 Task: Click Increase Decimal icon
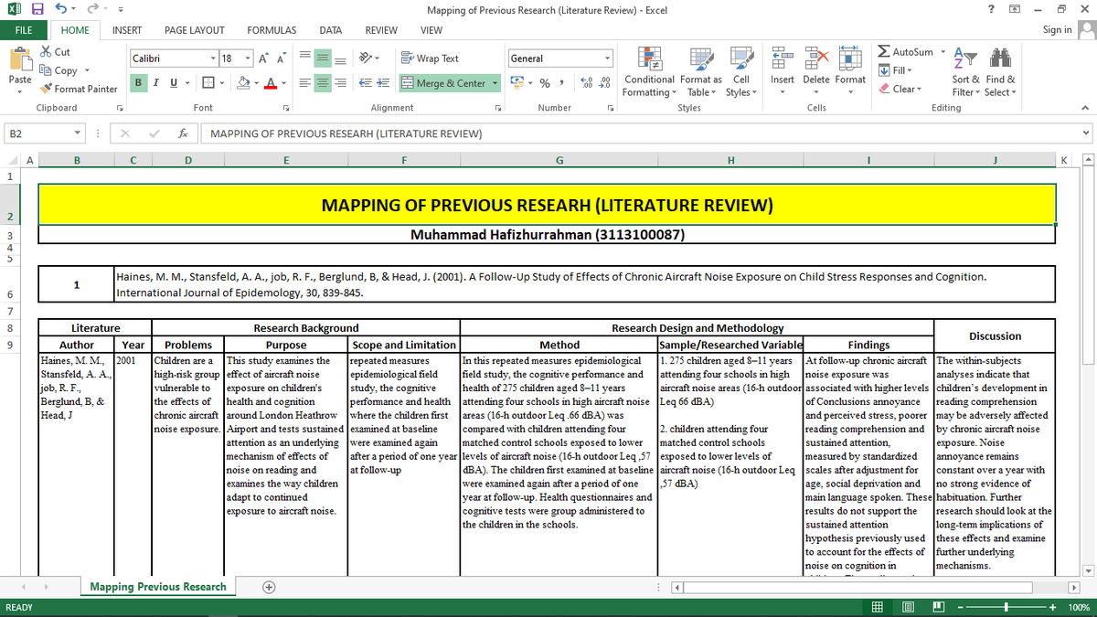click(586, 83)
